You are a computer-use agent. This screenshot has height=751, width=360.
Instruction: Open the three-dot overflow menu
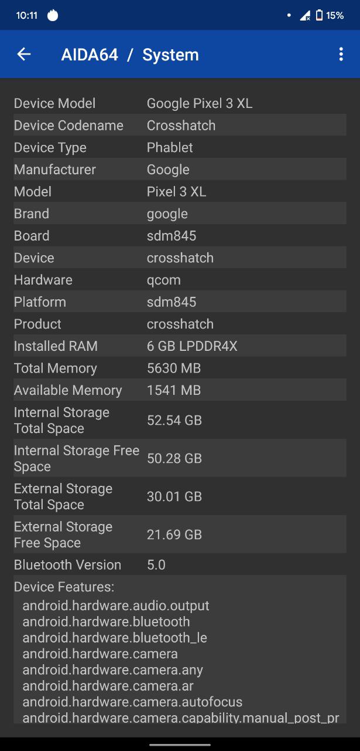pos(341,55)
